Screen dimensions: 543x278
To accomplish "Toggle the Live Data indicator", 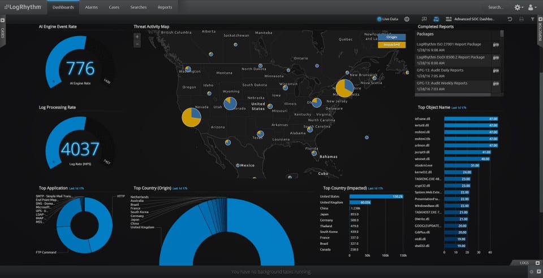I will tap(387, 19).
